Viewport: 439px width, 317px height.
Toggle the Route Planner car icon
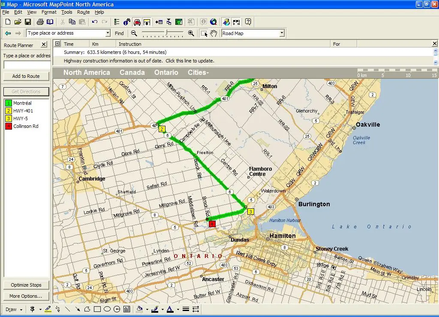pos(137,22)
